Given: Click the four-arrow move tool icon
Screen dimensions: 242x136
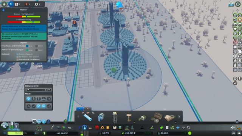Looking at the screenshot, I should pos(233,127).
